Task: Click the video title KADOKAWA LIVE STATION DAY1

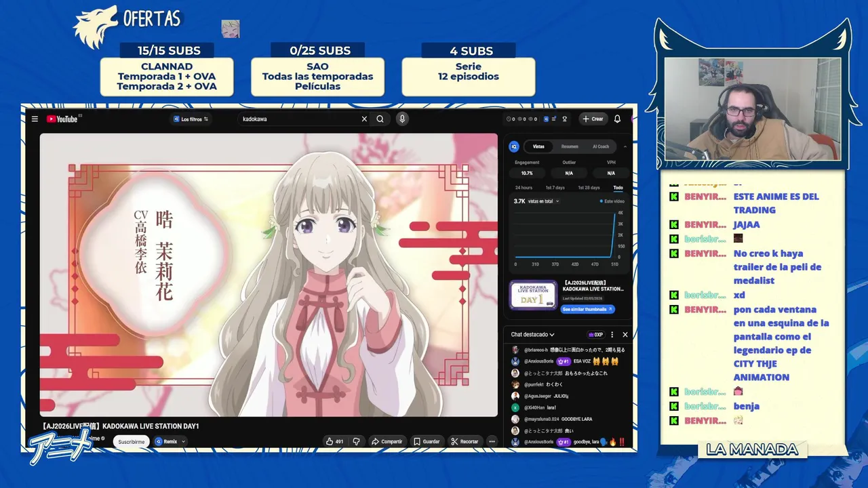Action: point(119,426)
